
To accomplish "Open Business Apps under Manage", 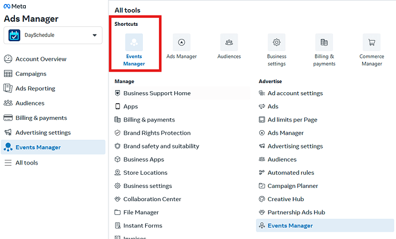I will click(x=143, y=159).
